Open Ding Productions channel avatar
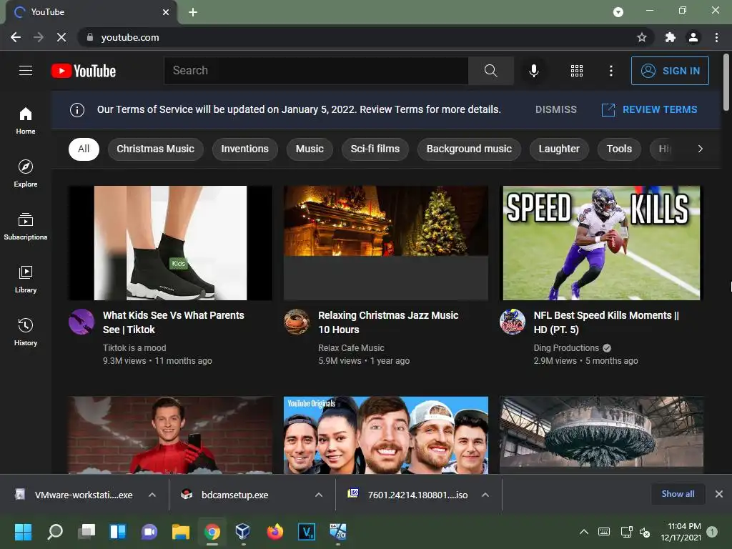 pyautogui.click(x=512, y=321)
